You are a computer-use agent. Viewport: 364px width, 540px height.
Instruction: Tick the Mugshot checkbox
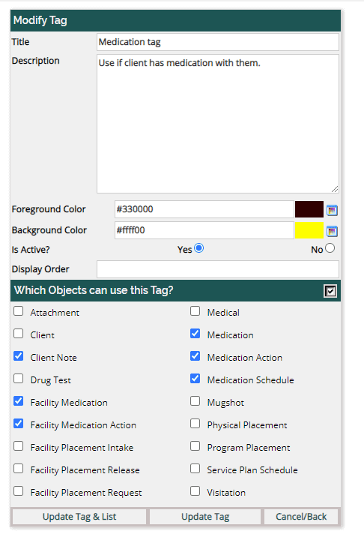pos(195,401)
